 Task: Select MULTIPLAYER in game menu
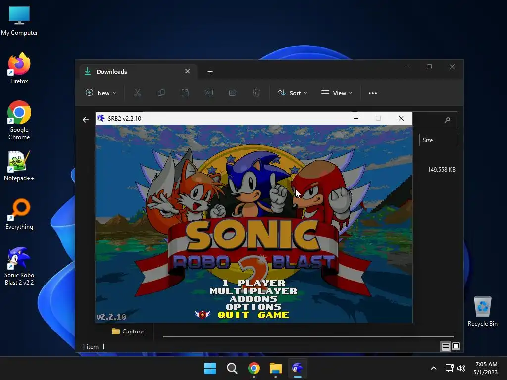(x=253, y=291)
